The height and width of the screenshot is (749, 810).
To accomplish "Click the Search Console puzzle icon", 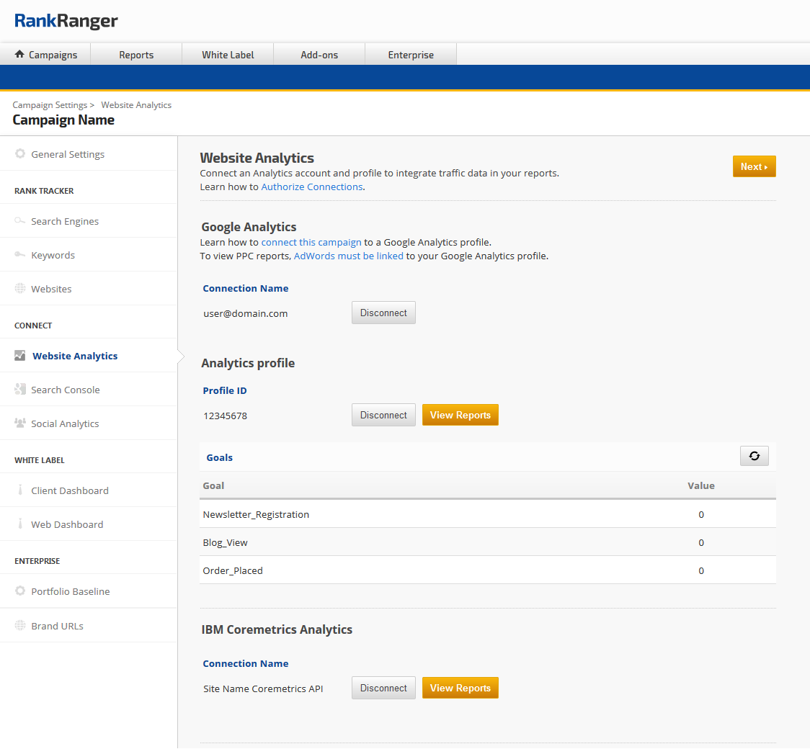I will pyautogui.click(x=20, y=390).
